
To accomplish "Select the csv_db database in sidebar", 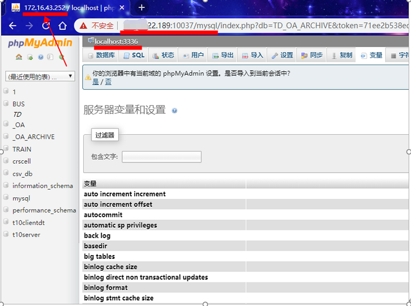I will tap(22, 174).
